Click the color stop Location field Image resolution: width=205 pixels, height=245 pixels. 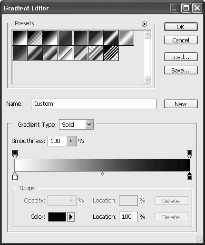[128, 217]
